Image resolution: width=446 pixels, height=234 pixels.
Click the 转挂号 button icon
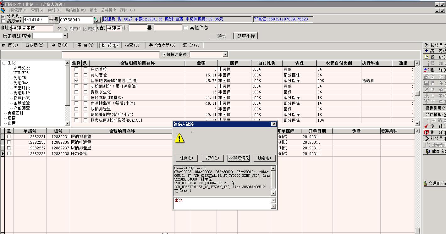(427, 45)
